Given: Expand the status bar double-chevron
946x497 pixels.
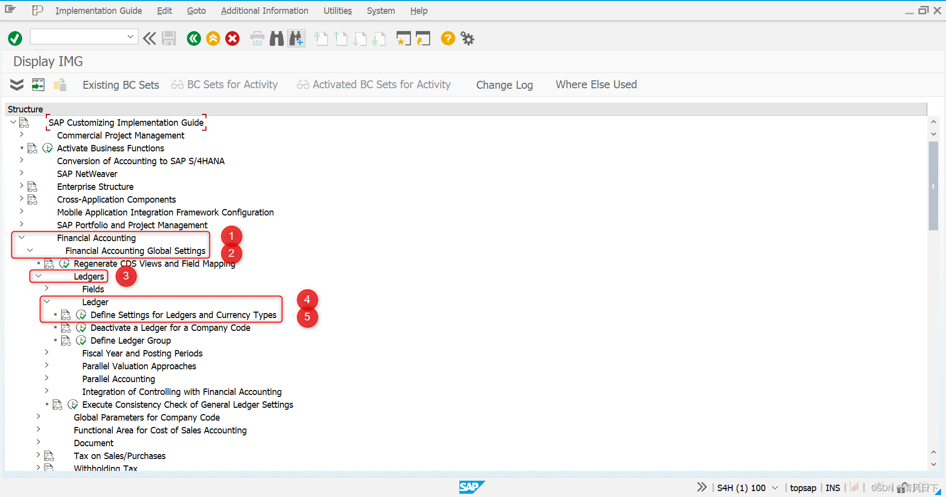Looking at the screenshot, I should (x=702, y=487).
